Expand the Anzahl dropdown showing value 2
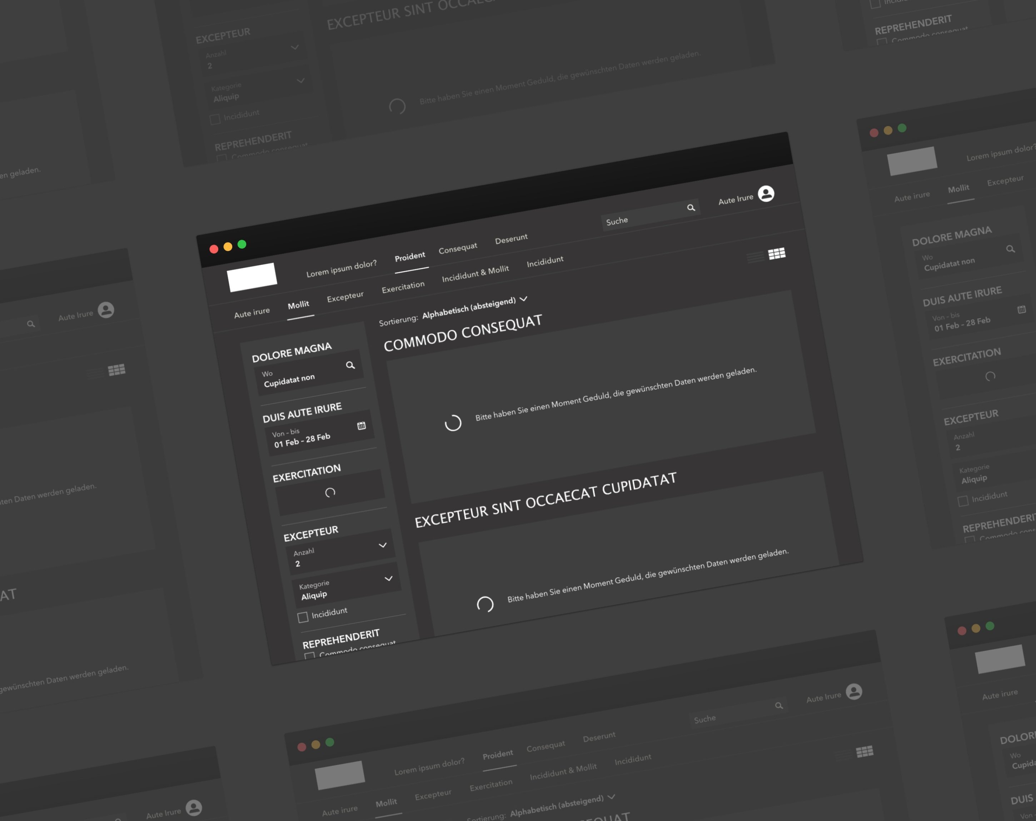Image resolution: width=1036 pixels, height=821 pixels. 383,545
